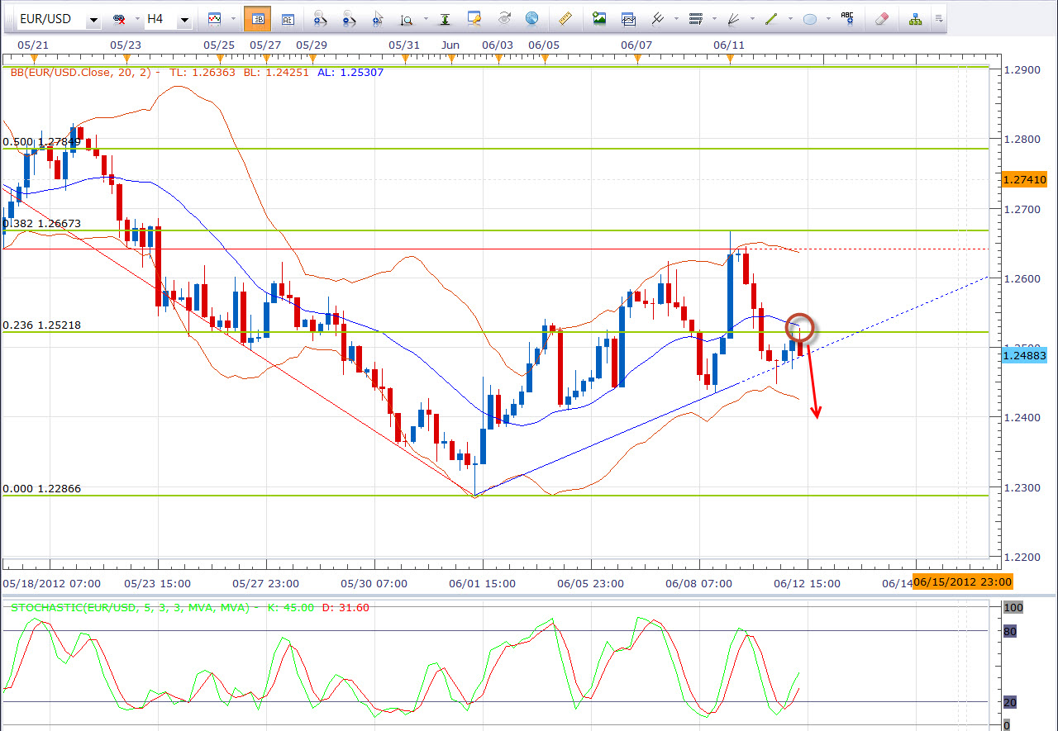
Task: Open the H4 timeframe dropdown
Action: click(184, 19)
